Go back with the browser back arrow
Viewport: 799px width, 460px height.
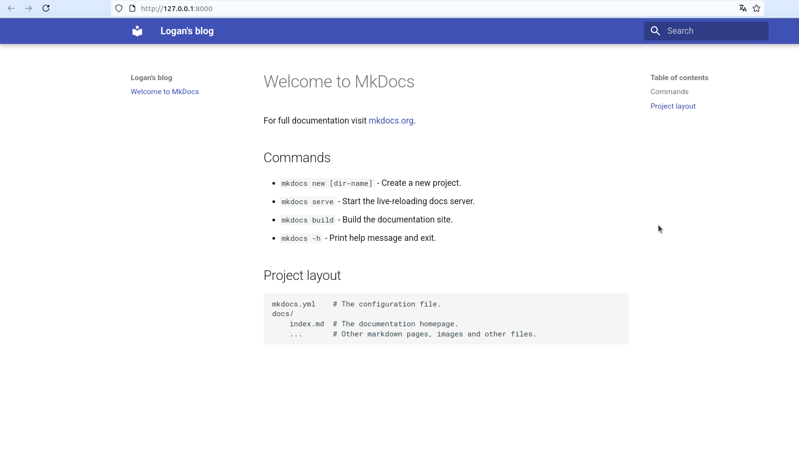[11, 8]
